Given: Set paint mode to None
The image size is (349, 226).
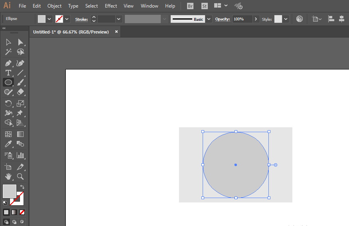Looking at the screenshot, I should point(22,212).
